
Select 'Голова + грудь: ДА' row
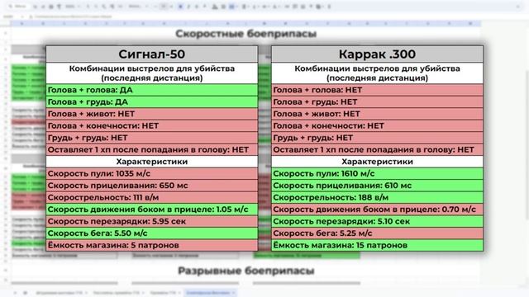point(152,102)
